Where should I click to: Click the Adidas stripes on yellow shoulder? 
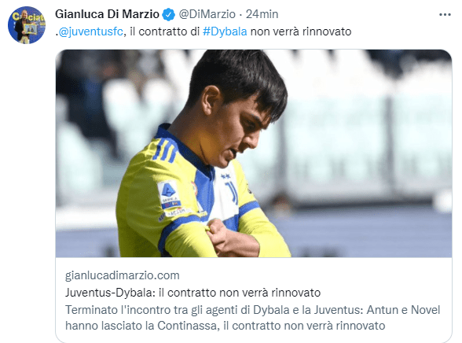tap(165, 149)
